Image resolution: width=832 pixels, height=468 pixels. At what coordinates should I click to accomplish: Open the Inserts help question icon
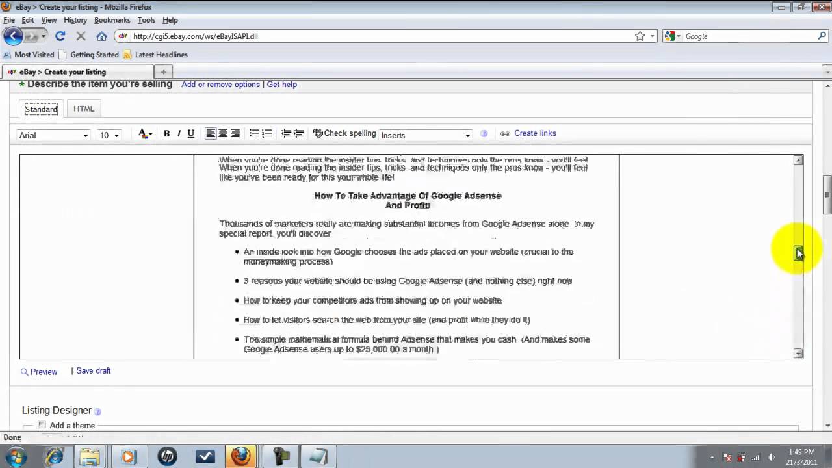(x=484, y=134)
